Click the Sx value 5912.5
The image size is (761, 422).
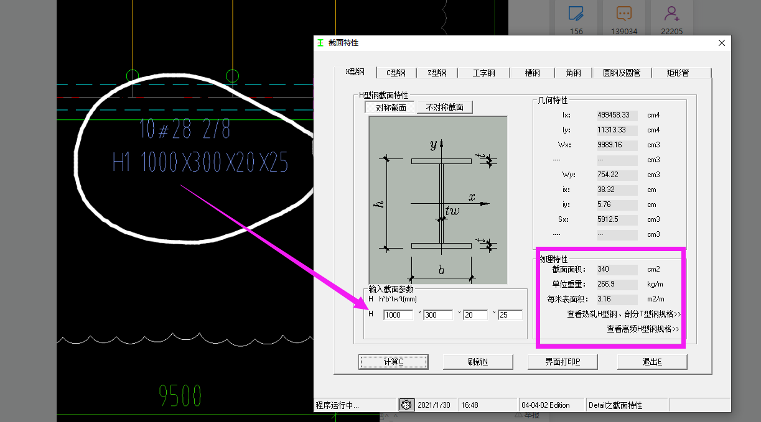point(617,219)
